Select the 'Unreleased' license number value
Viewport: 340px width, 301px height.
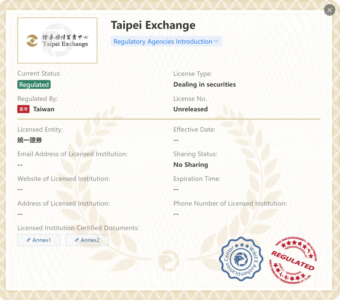coord(191,109)
